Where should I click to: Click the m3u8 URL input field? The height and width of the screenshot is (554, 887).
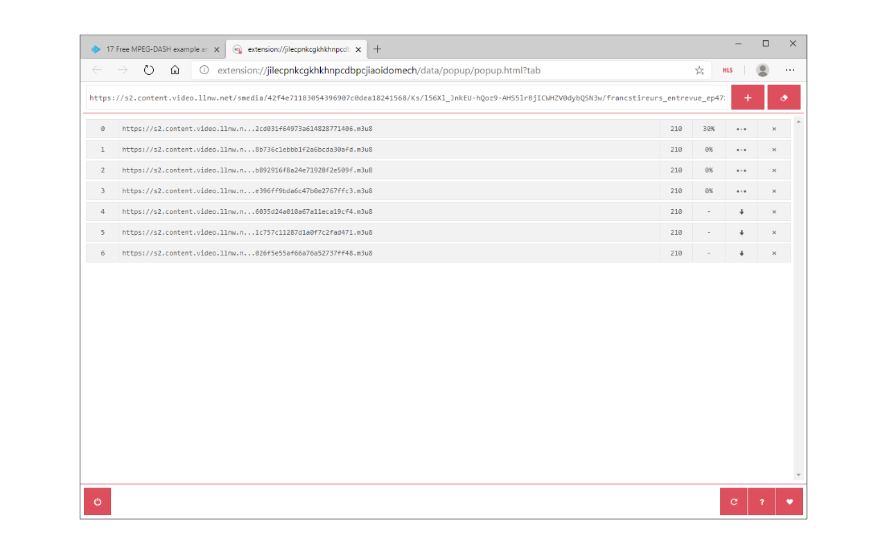(407, 98)
